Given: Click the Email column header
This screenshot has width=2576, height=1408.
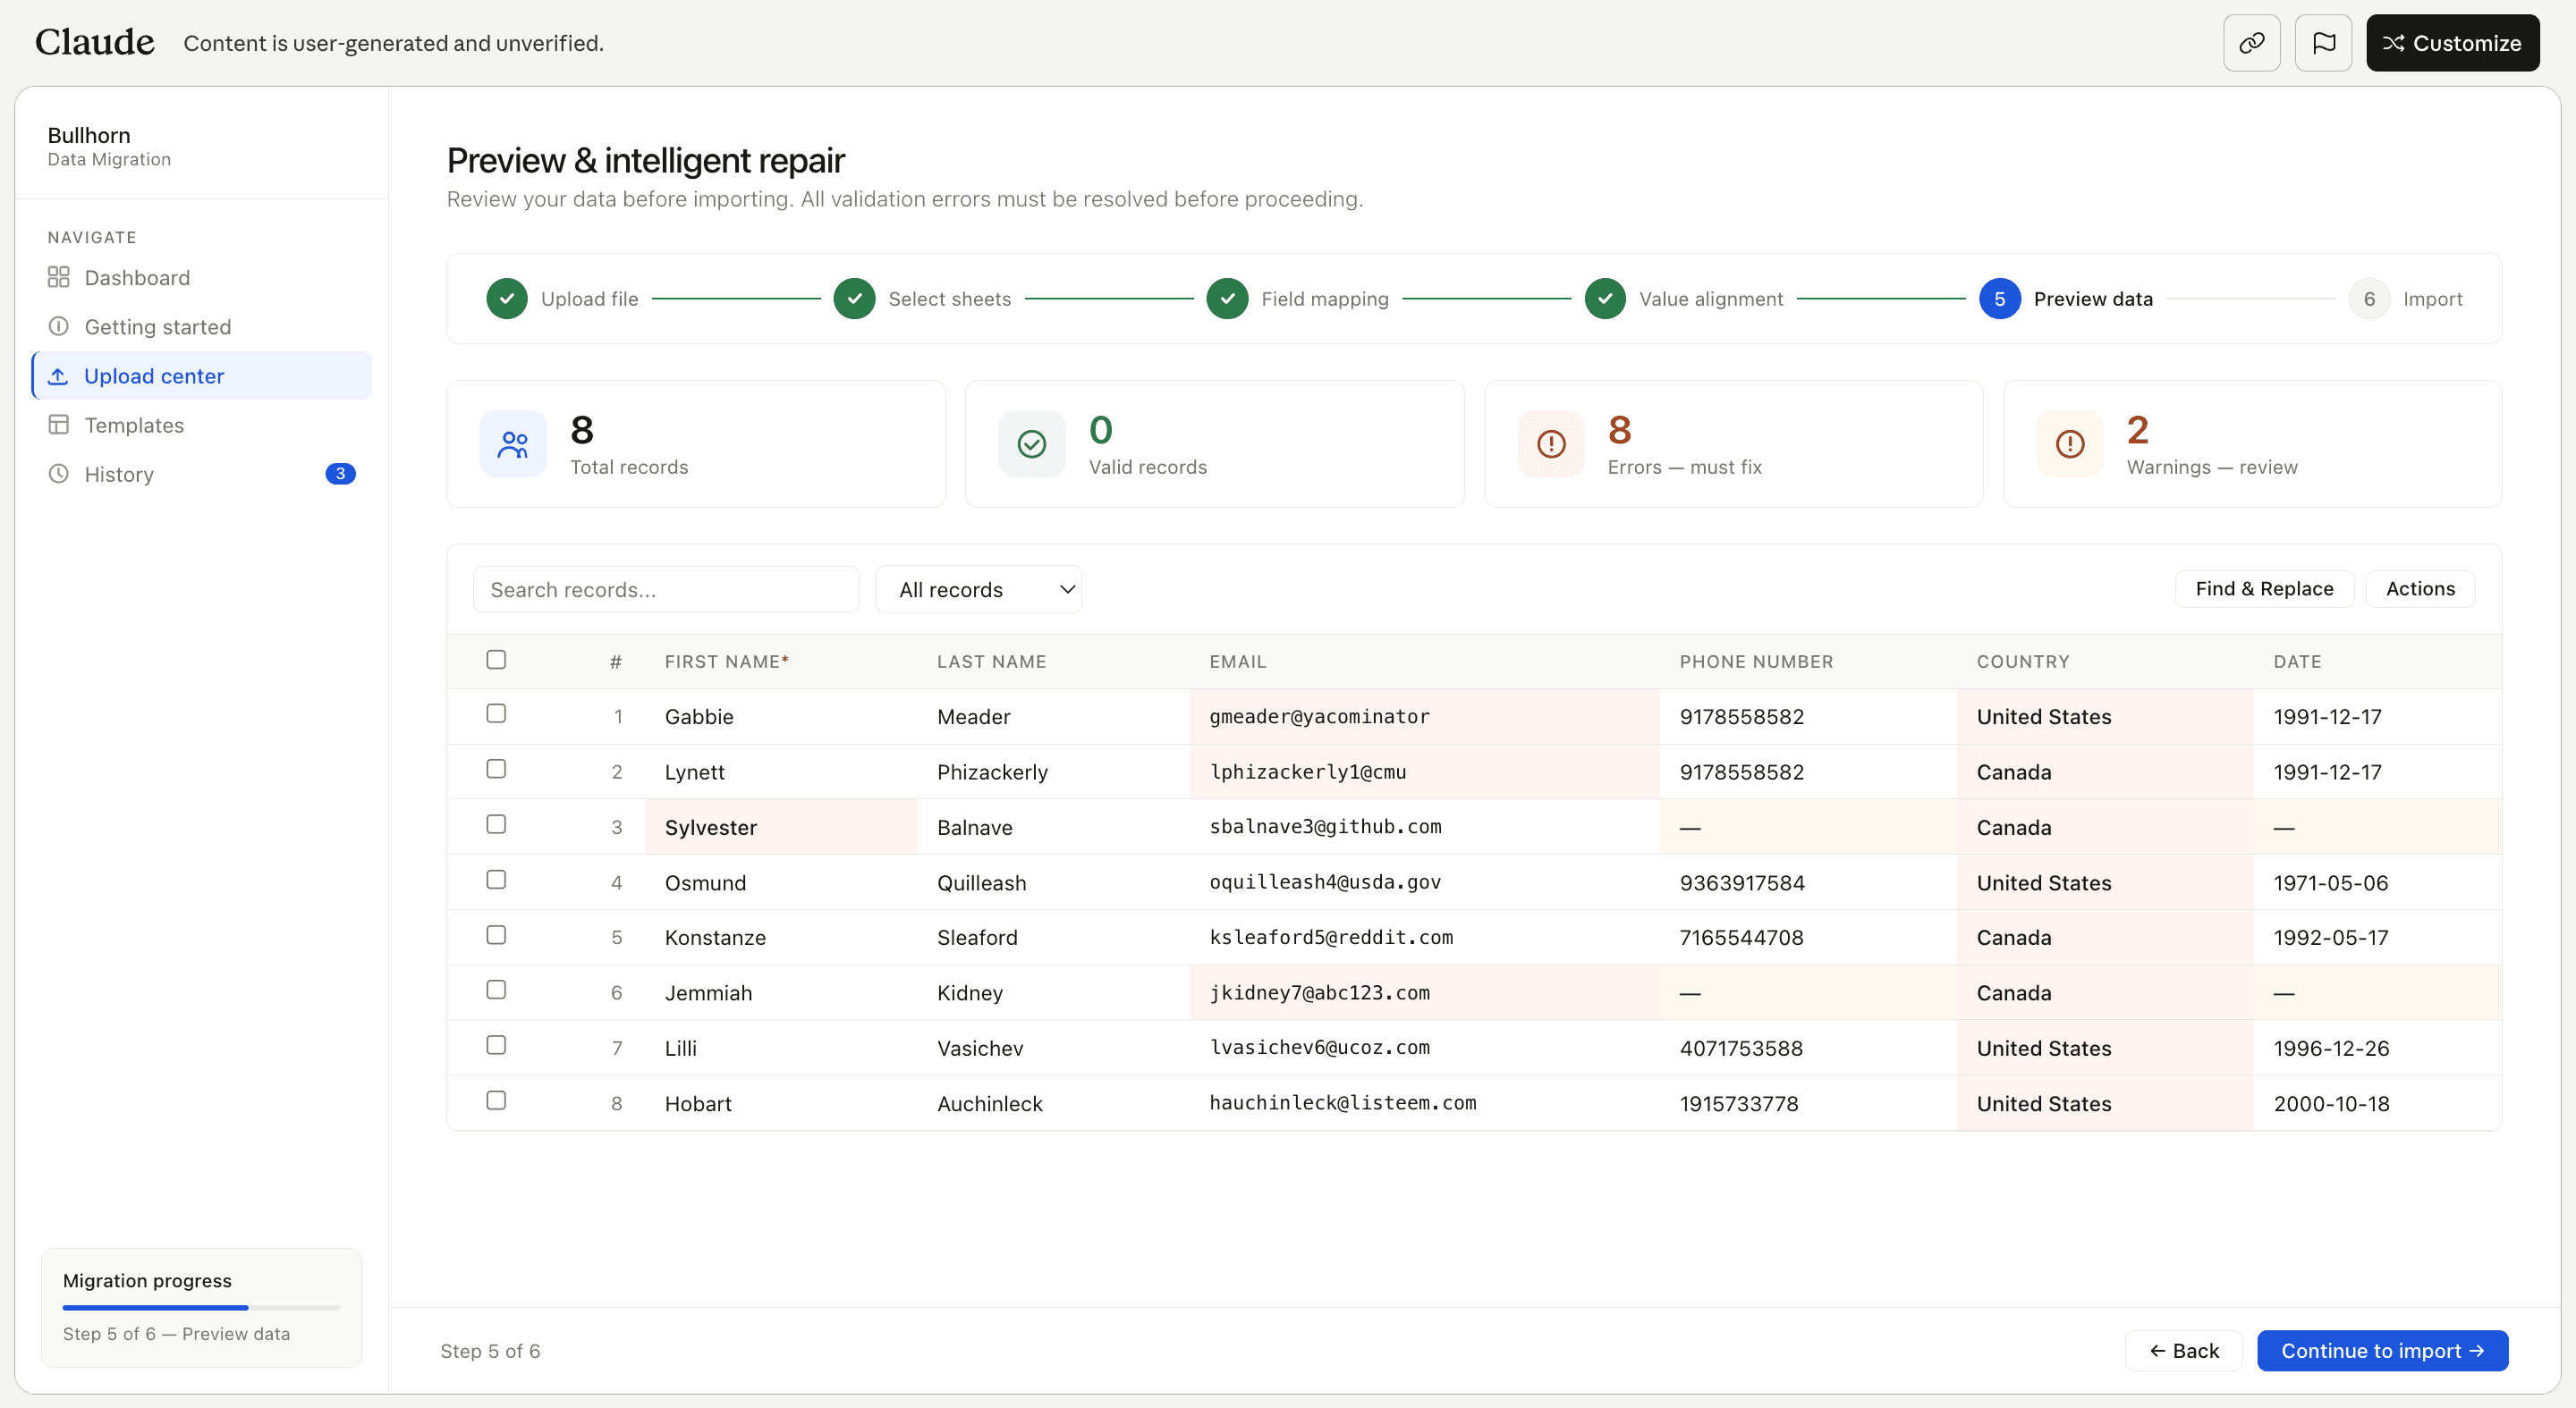Looking at the screenshot, I should 1237,662.
